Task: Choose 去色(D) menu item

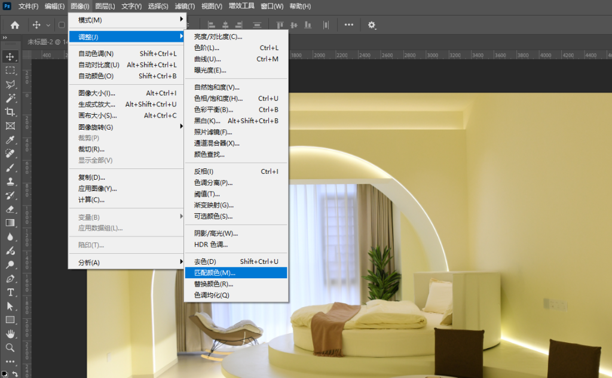Action: tap(236, 262)
